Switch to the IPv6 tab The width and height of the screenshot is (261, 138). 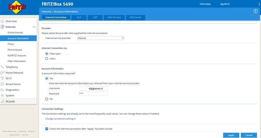click(x=79, y=18)
